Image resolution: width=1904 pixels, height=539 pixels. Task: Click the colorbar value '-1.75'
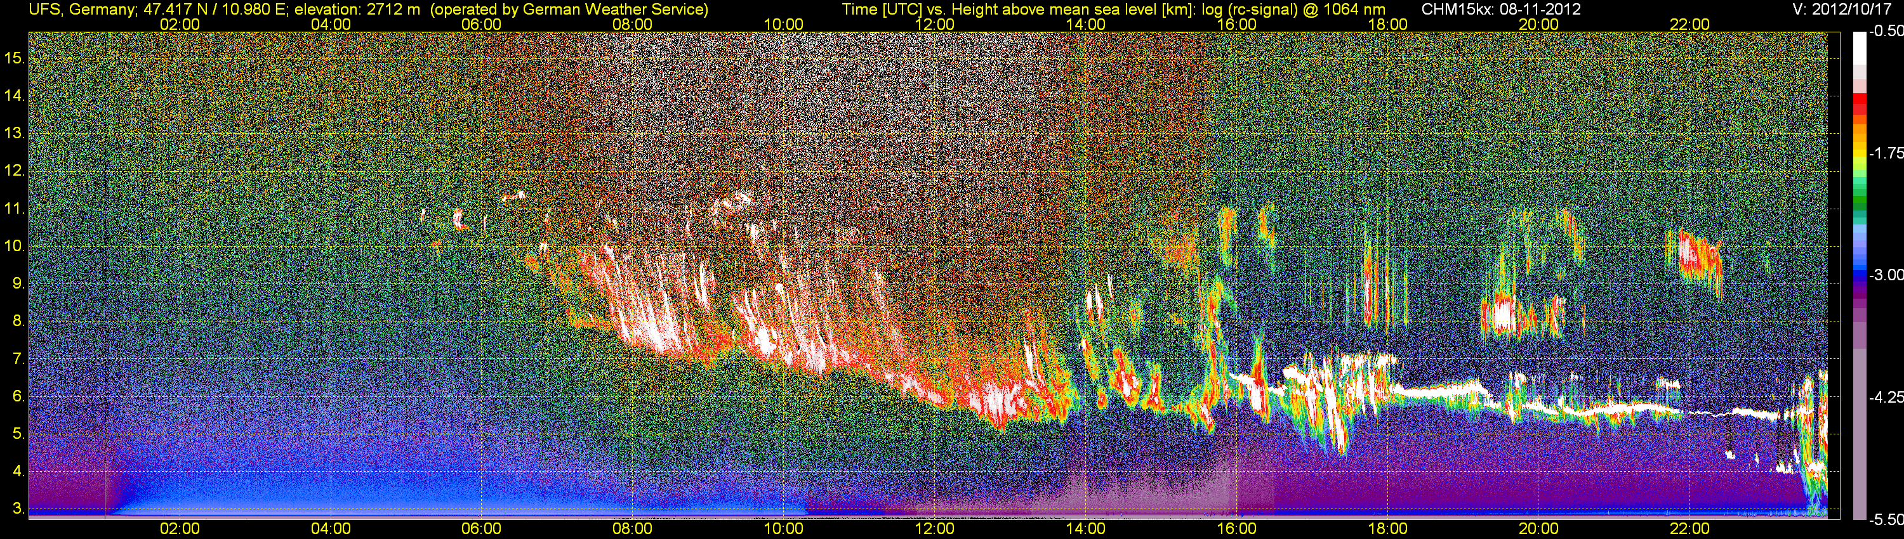click(1886, 153)
